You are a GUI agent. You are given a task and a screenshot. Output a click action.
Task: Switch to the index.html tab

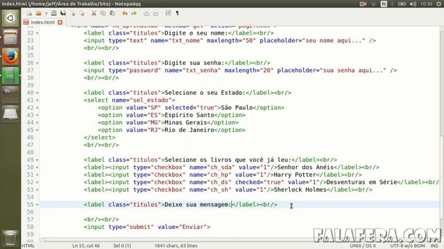click(42, 22)
